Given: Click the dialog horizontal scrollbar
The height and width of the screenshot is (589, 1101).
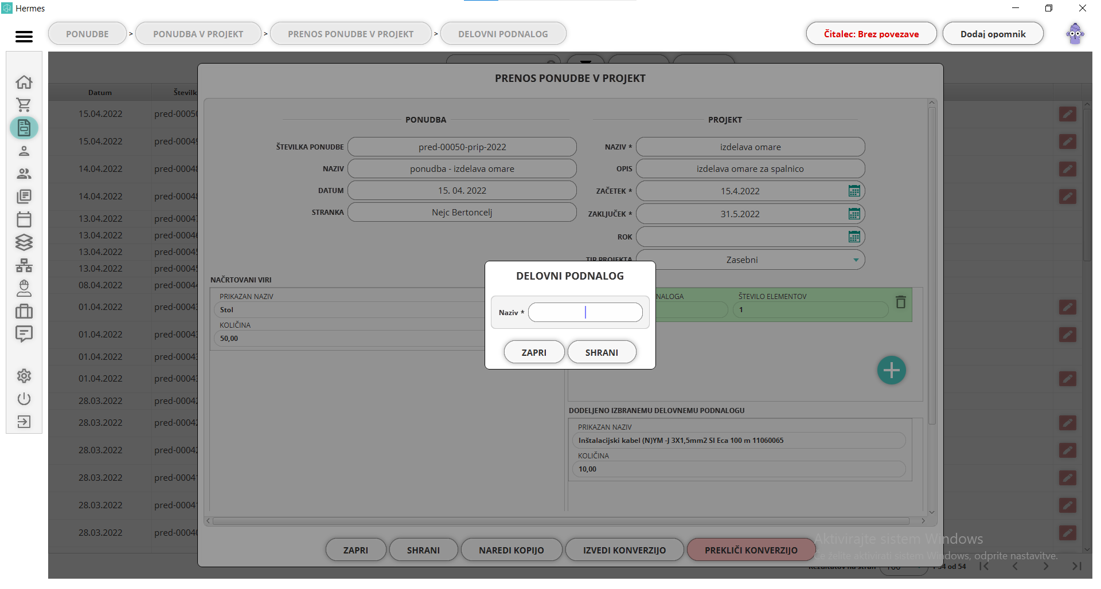Looking at the screenshot, I should click(x=561, y=521).
